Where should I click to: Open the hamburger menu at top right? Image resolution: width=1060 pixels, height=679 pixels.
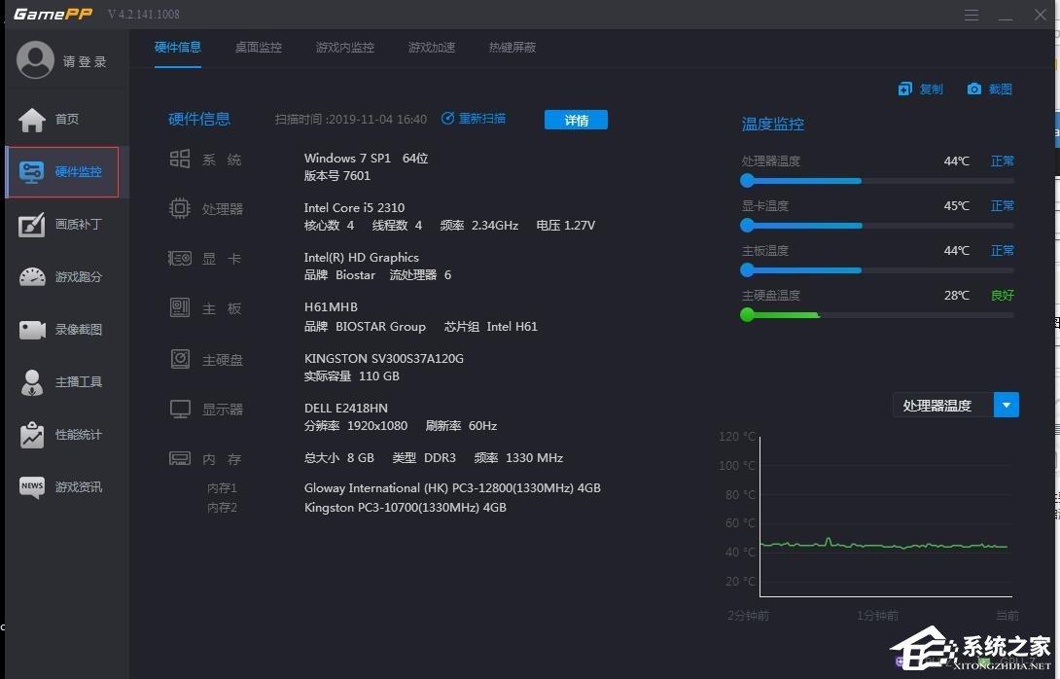(x=971, y=15)
